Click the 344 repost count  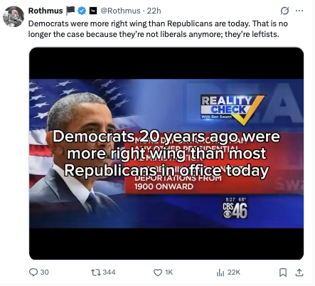click(x=109, y=272)
